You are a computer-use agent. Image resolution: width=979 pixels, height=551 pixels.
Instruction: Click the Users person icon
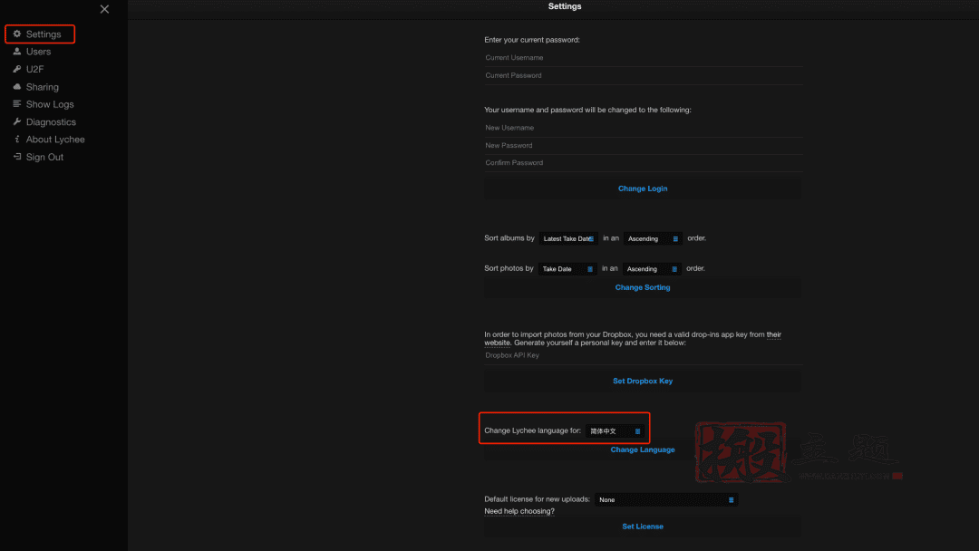[x=17, y=51]
